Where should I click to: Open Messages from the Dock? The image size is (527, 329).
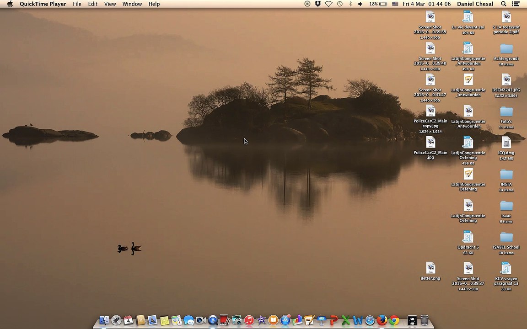point(188,320)
